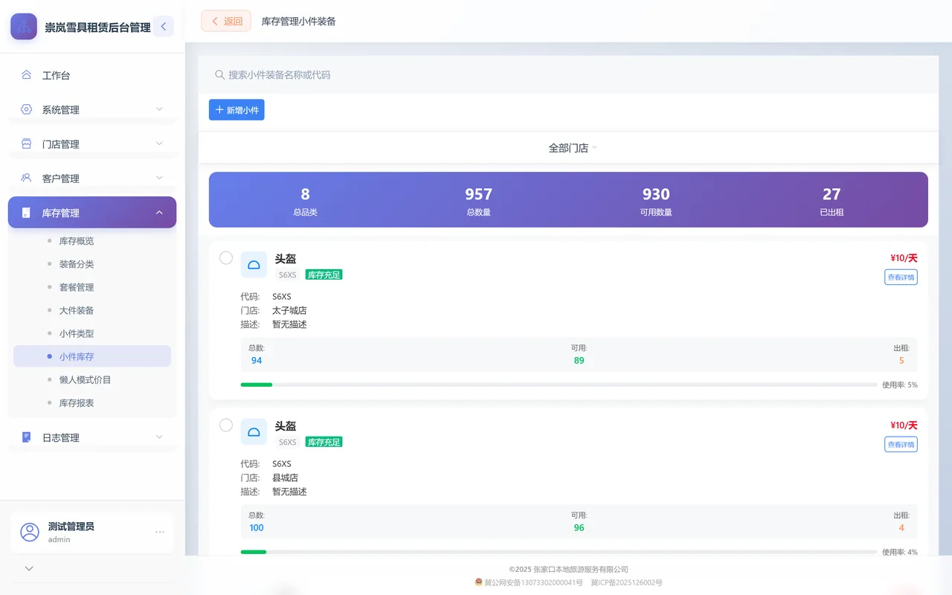Select the 小件库存 submenu item
The width and height of the screenshot is (952, 595).
click(x=92, y=356)
